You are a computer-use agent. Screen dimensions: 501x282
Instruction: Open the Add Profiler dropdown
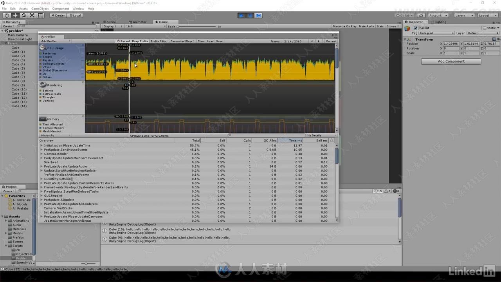[55, 41]
